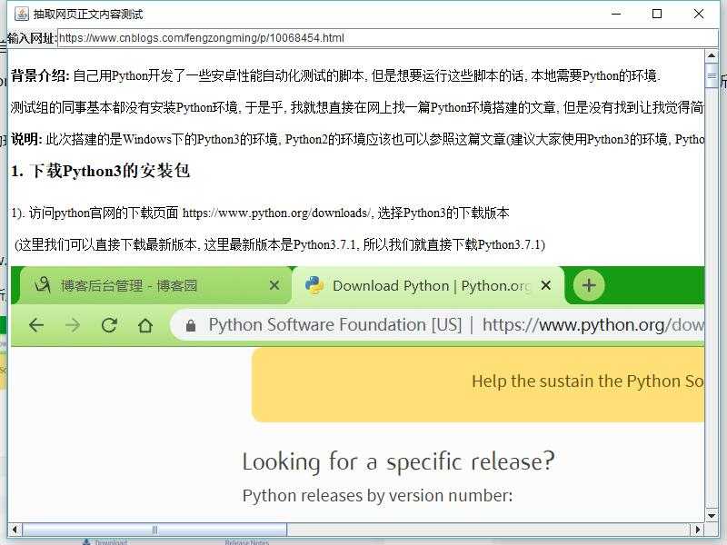Click the line mentioning Python3.7.1 latest version

point(280,244)
